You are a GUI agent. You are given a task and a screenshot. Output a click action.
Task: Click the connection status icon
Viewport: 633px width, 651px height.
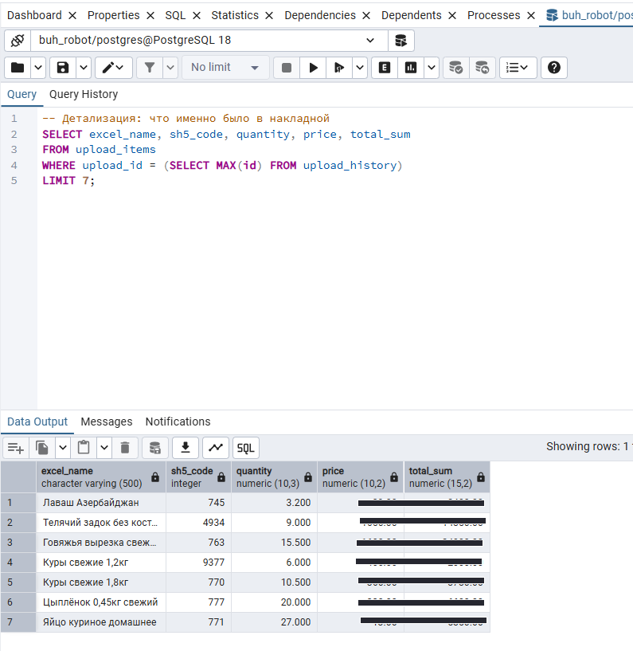click(18, 41)
